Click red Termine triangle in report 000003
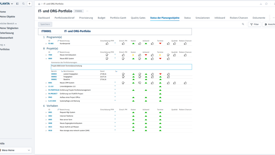The image size is (275, 155). click(x=160, y=74)
